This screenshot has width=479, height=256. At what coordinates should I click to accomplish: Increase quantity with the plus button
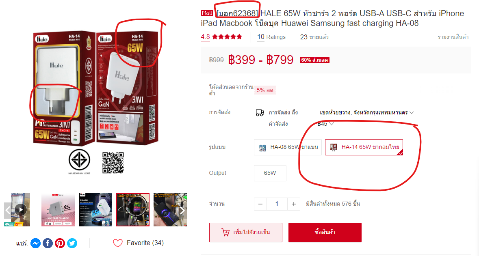click(294, 204)
